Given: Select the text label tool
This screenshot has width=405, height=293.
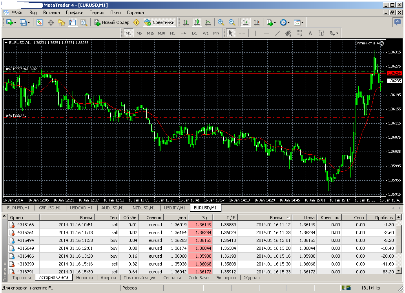Looking at the screenshot, I should click(x=310, y=33).
